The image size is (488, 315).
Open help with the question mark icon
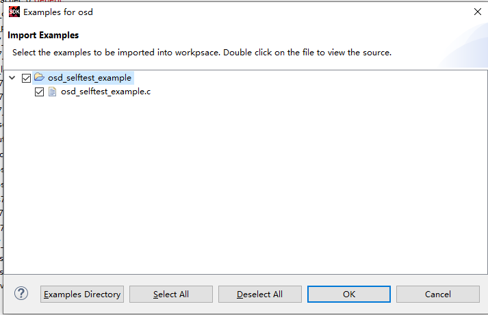pyautogui.click(x=21, y=294)
